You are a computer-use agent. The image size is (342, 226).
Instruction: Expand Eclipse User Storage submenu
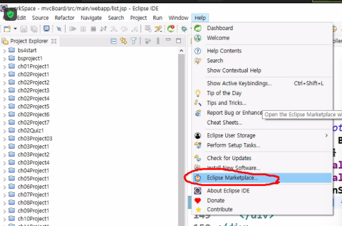pyautogui.click(x=262, y=135)
